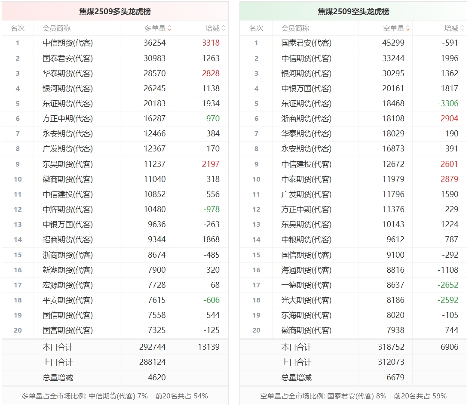Viewport: 469px width, 407px height.
Task: Click red increase value 3318
Action: (x=211, y=43)
